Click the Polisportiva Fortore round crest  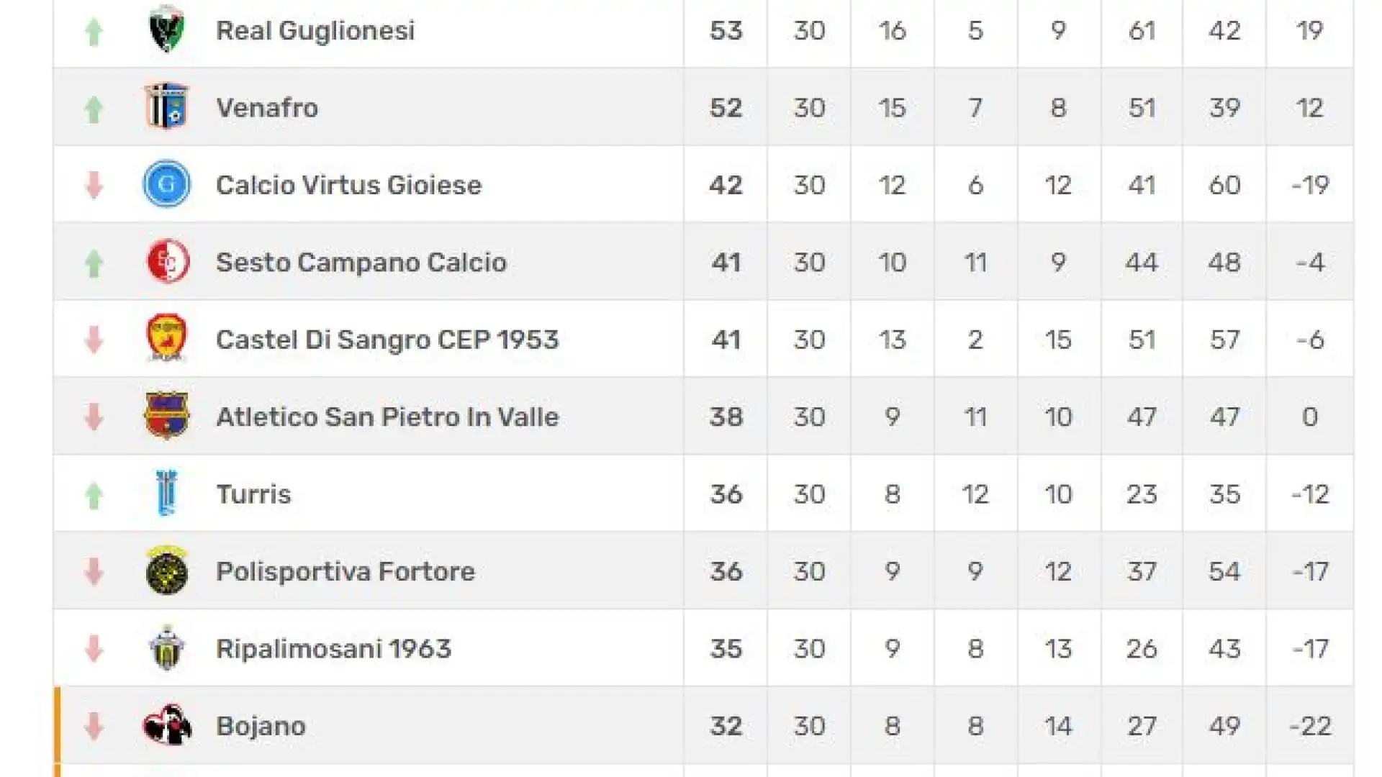click(166, 571)
